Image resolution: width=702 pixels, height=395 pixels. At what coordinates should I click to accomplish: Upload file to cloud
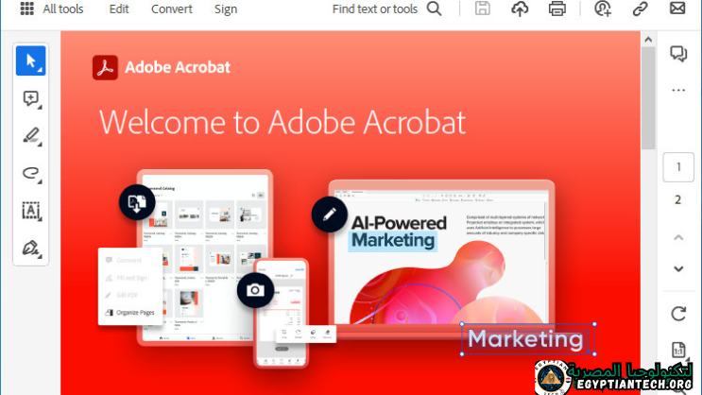pos(520,9)
